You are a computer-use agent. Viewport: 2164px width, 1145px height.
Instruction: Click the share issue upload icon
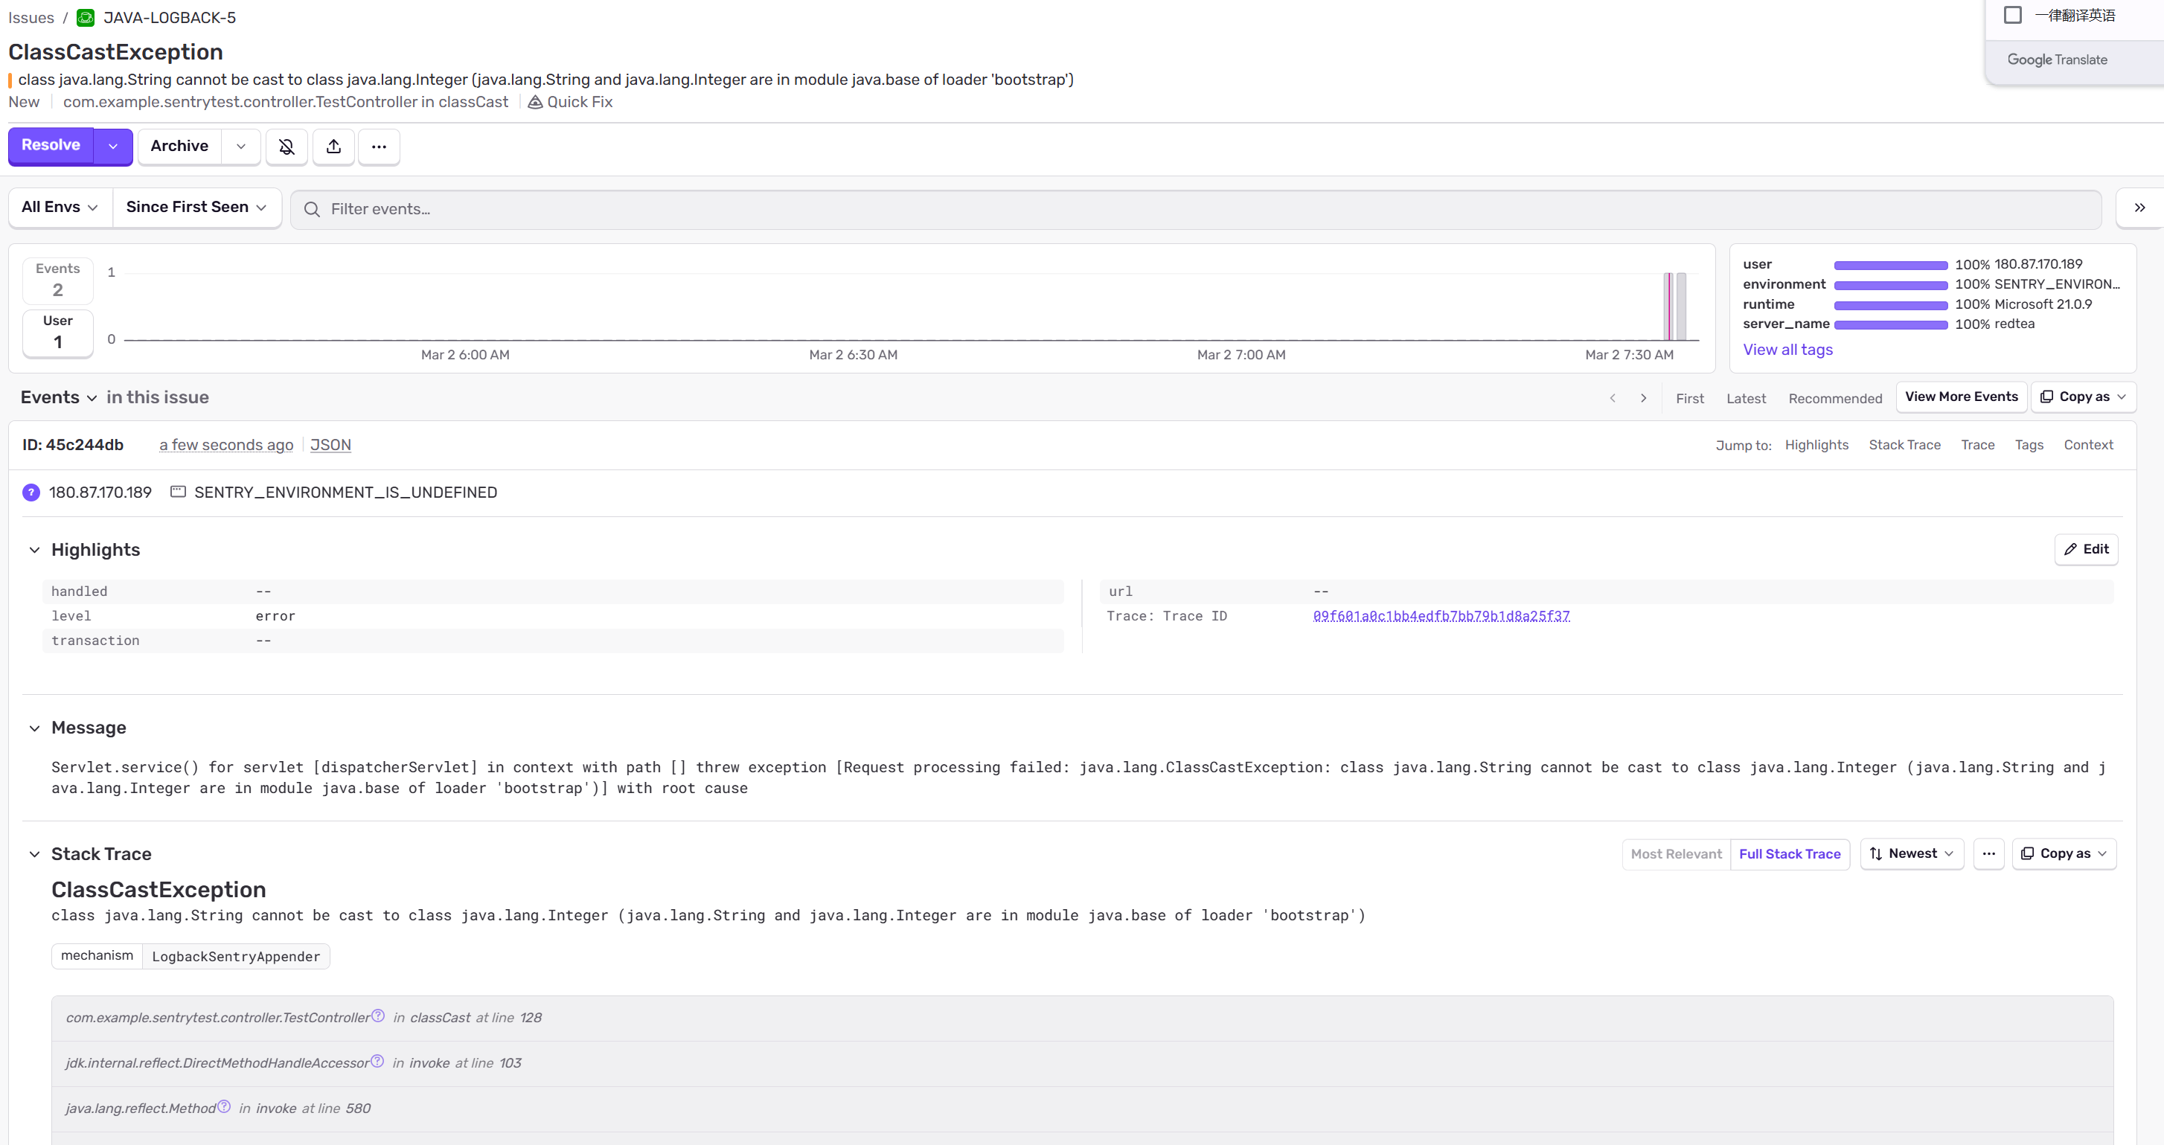[333, 147]
